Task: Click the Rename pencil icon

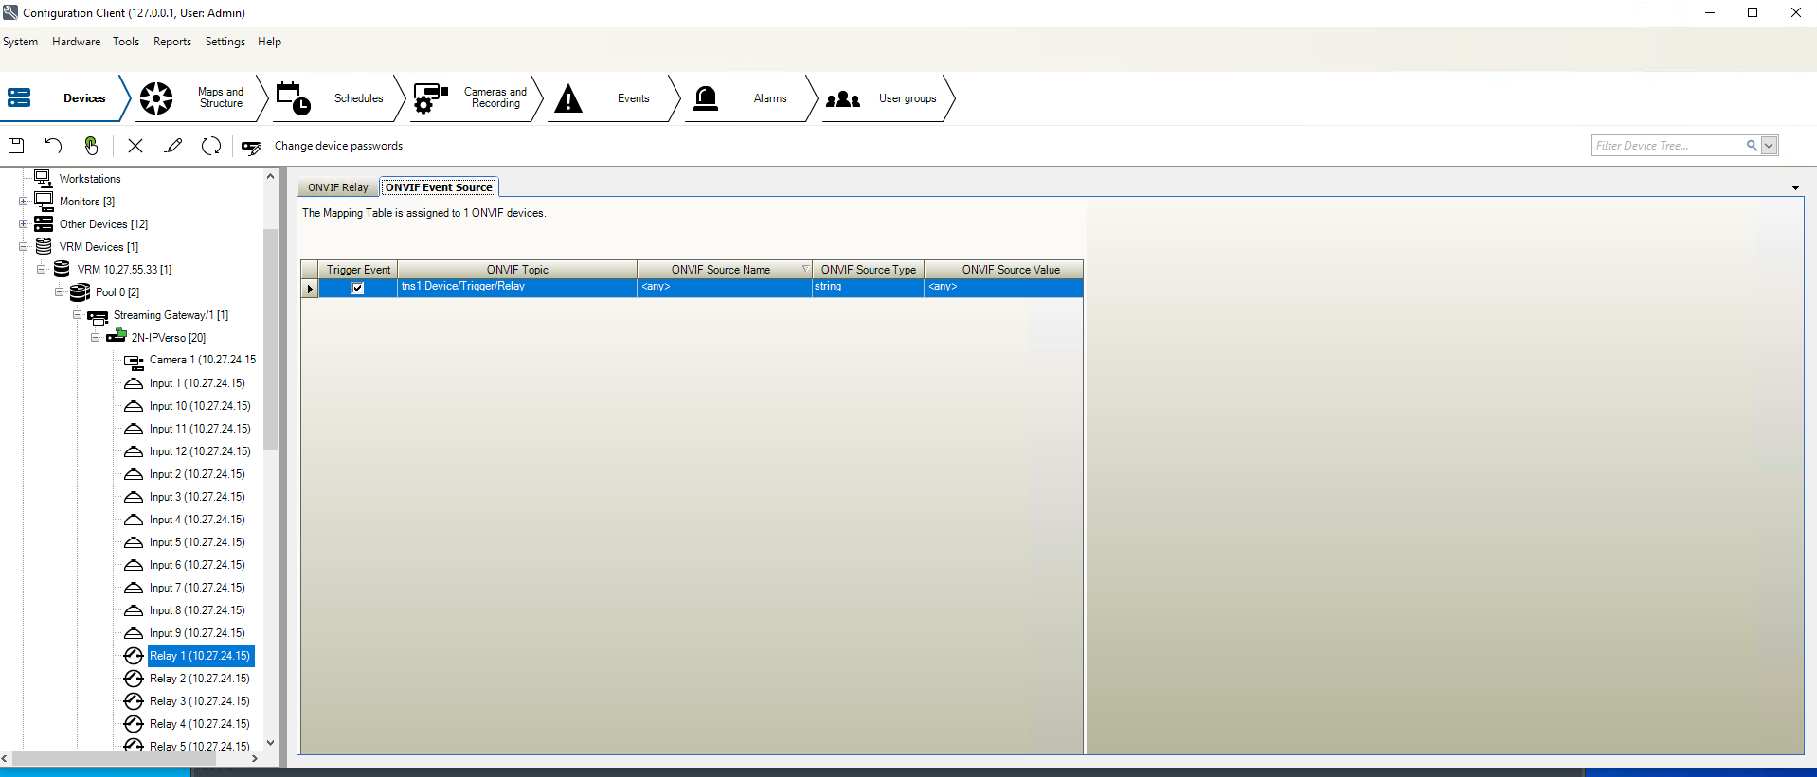Action: (173, 146)
